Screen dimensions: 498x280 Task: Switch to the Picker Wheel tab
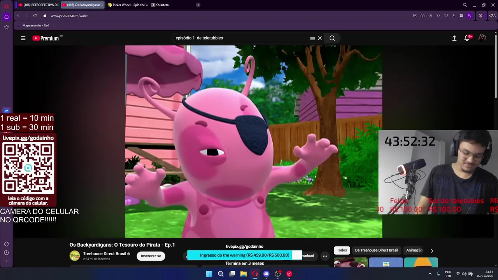pos(127,5)
